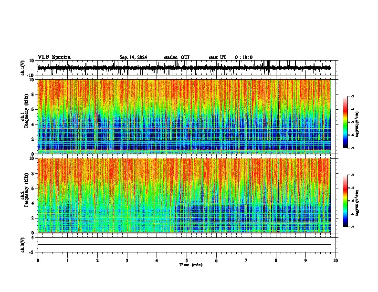Screen dimensions: 378x292
Task: Click the 'ch.3(V)' axis label
Action: 23,245
